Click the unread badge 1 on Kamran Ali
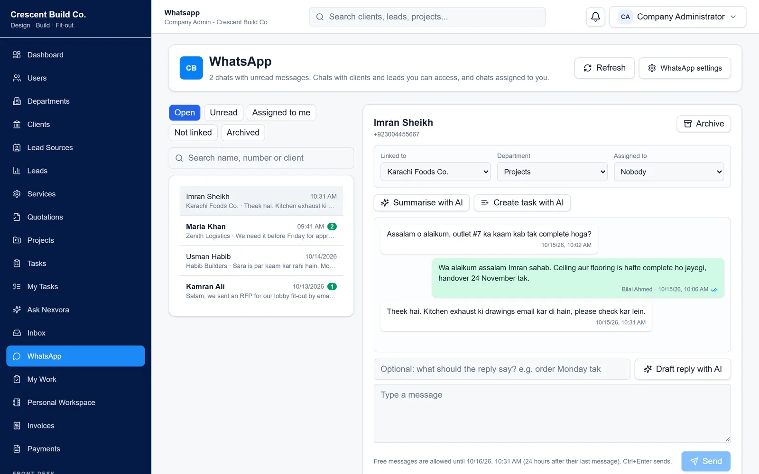This screenshot has height=474, width=759. pos(332,287)
